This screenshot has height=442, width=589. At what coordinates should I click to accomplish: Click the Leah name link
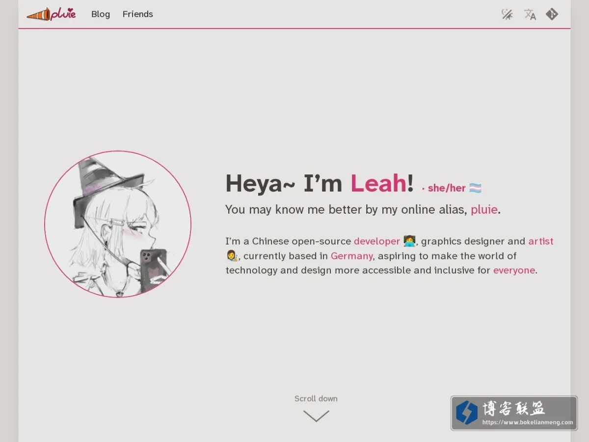[378, 184]
